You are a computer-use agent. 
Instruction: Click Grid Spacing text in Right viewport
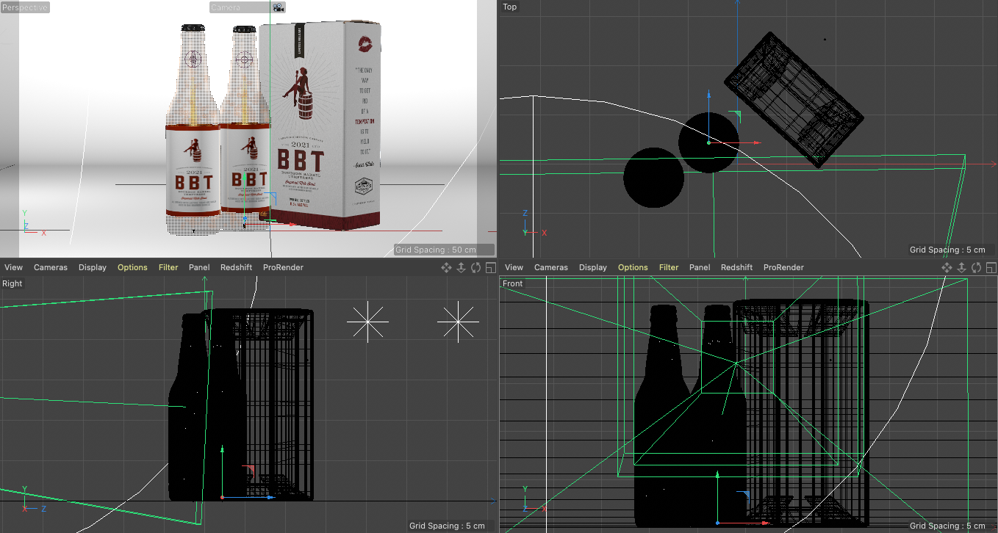pyautogui.click(x=447, y=526)
